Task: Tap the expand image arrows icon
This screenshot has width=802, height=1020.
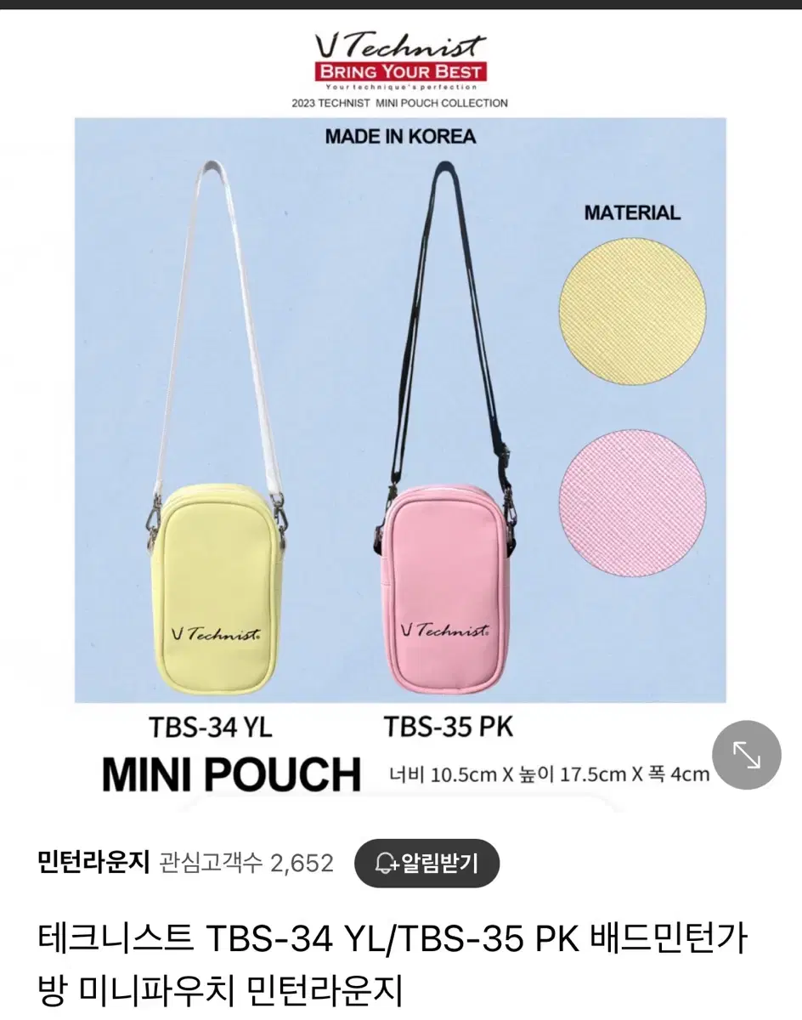Action: click(x=746, y=755)
